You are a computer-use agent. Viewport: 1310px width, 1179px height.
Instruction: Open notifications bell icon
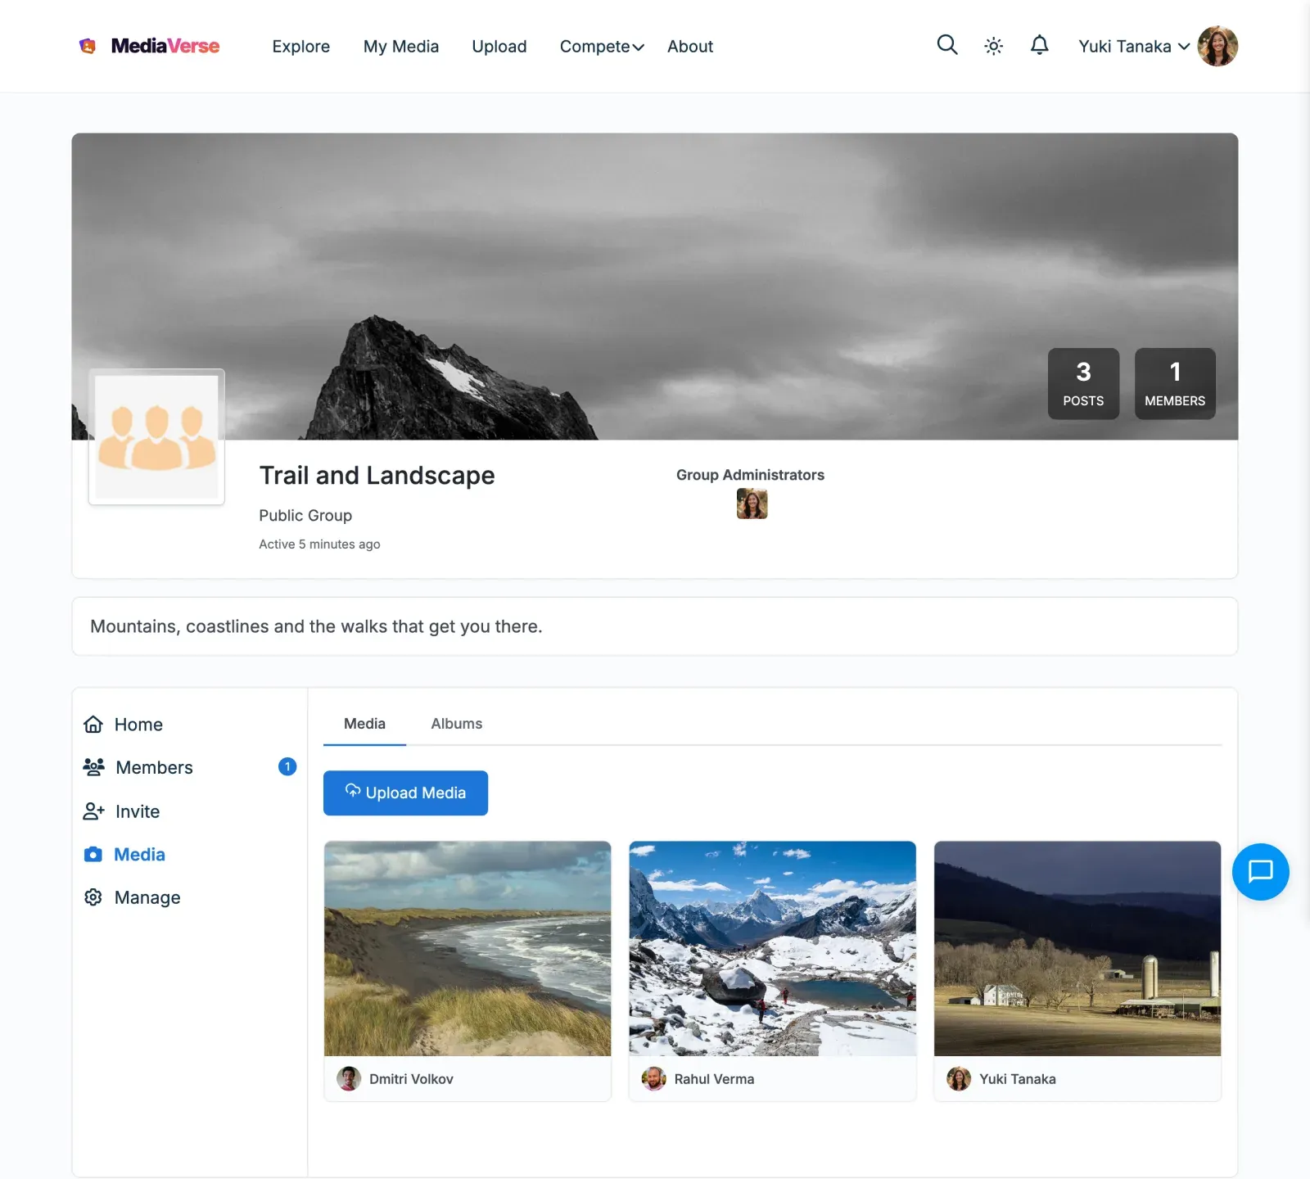(1039, 45)
